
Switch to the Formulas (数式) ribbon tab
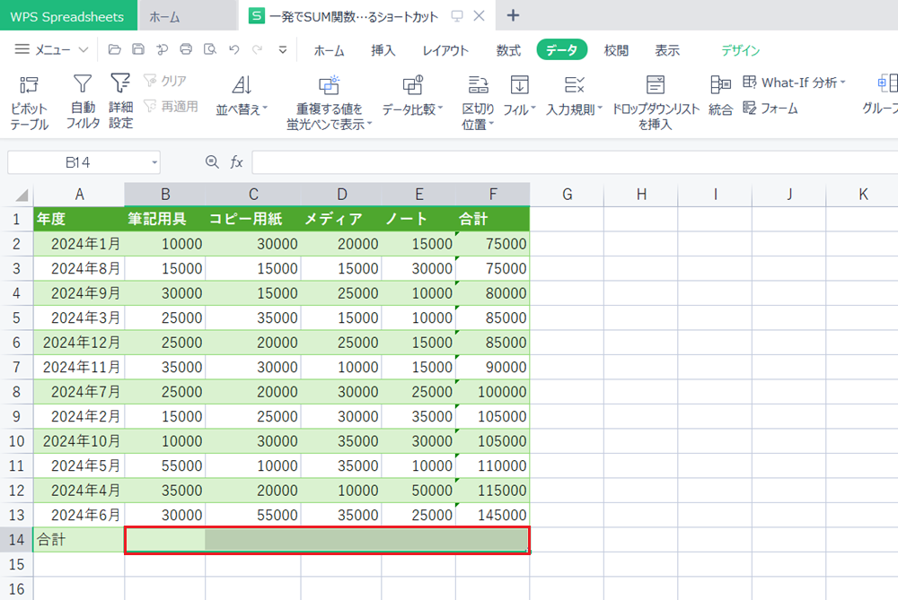click(508, 50)
